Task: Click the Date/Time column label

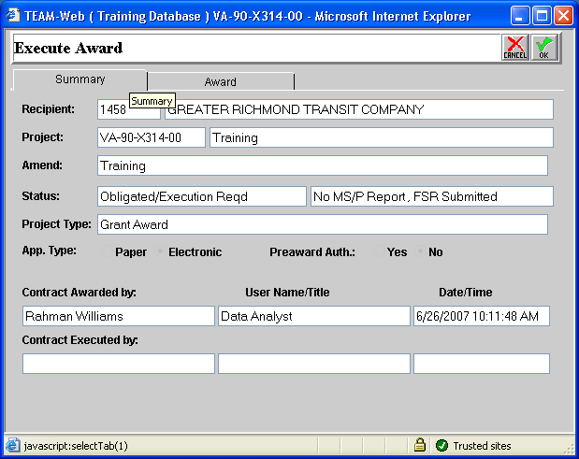Action: 465,293
